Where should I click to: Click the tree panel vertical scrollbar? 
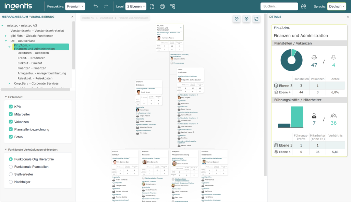pos(73,46)
